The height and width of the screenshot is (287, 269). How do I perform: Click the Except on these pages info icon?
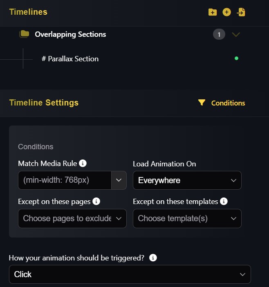pos(96,201)
